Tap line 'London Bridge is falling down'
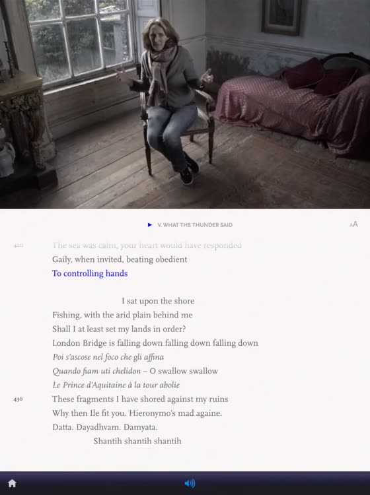 tap(155, 343)
